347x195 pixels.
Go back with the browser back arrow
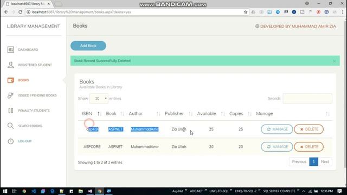pyautogui.click(x=6, y=12)
